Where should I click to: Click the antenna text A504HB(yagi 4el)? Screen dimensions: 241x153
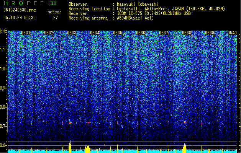pyautogui.click(x=135, y=18)
